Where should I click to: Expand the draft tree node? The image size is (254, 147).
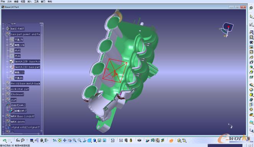(x=3, y=100)
